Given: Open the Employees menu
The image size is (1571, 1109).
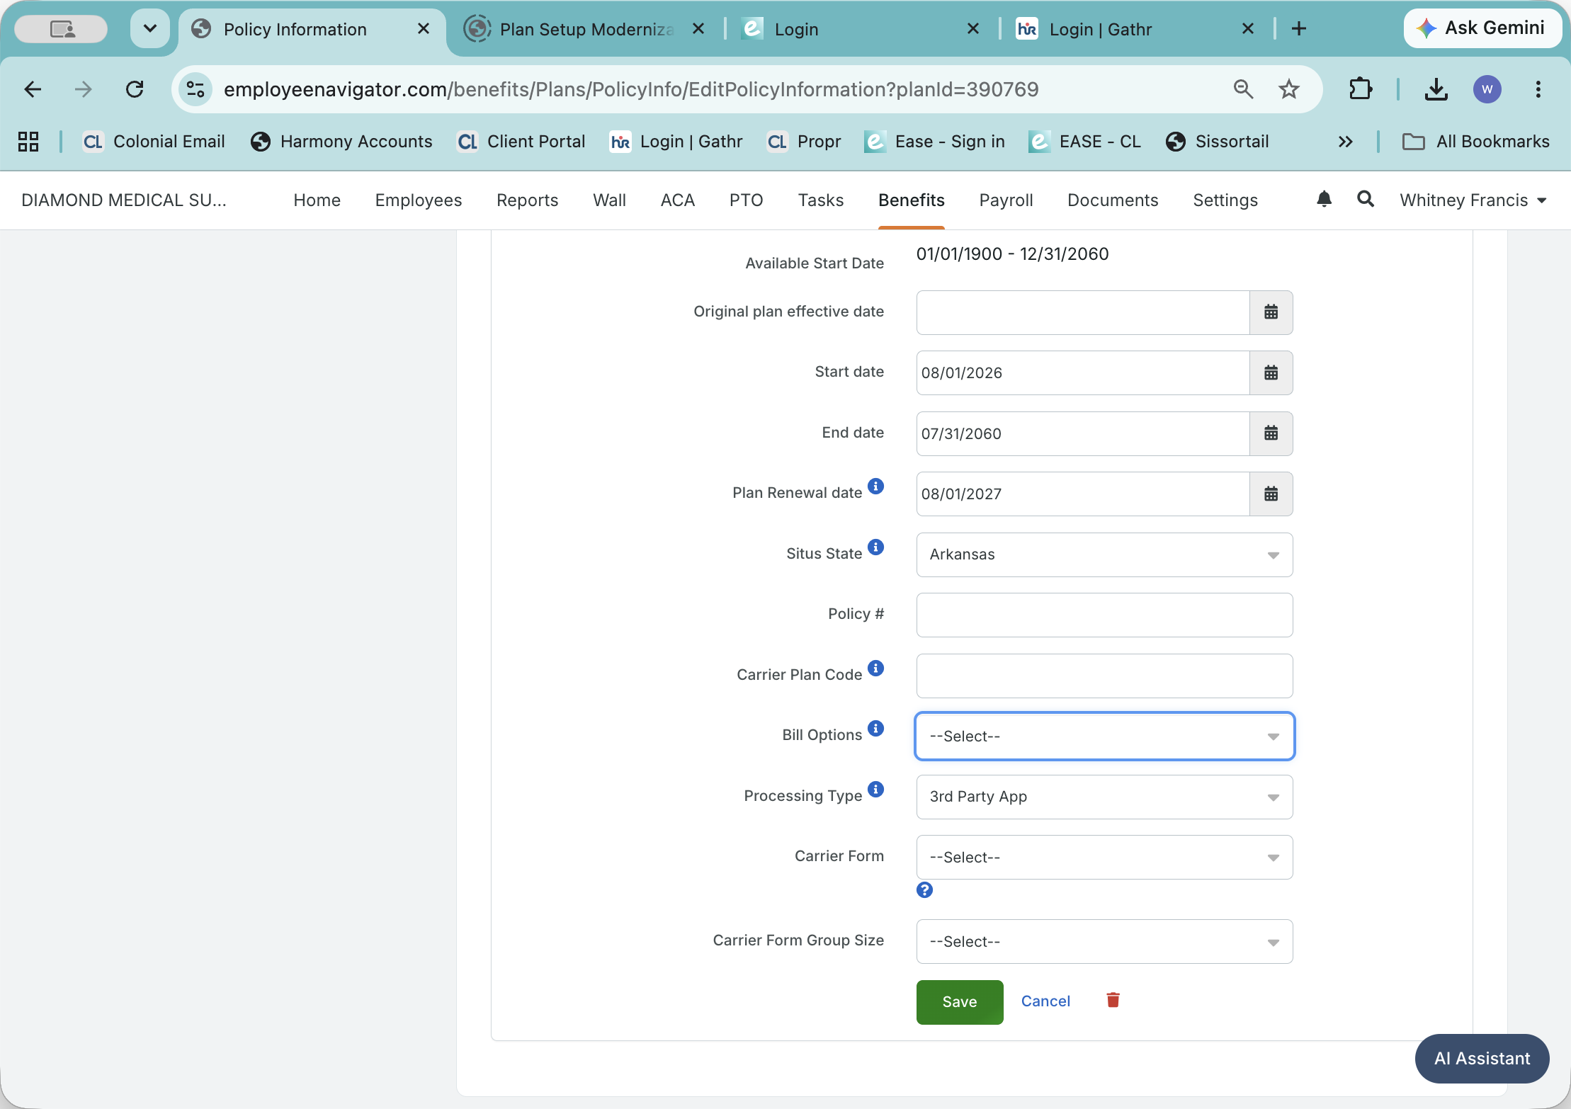Looking at the screenshot, I should click(x=419, y=200).
